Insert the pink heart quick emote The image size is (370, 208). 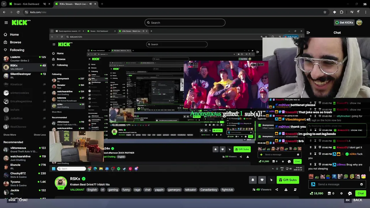(x=363, y=177)
